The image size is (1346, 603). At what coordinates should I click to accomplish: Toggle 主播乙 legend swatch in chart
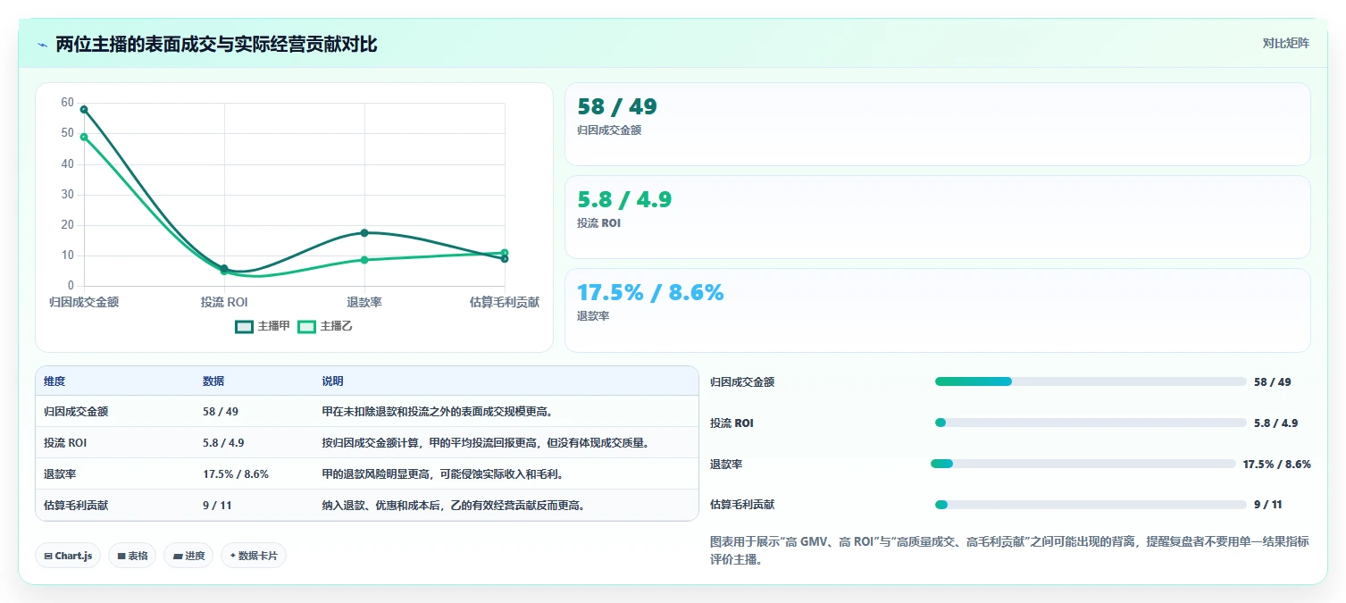[307, 327]
